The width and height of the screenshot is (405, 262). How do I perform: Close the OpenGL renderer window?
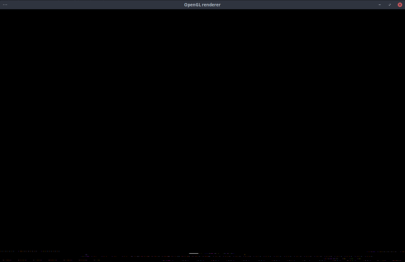point(400,5)
